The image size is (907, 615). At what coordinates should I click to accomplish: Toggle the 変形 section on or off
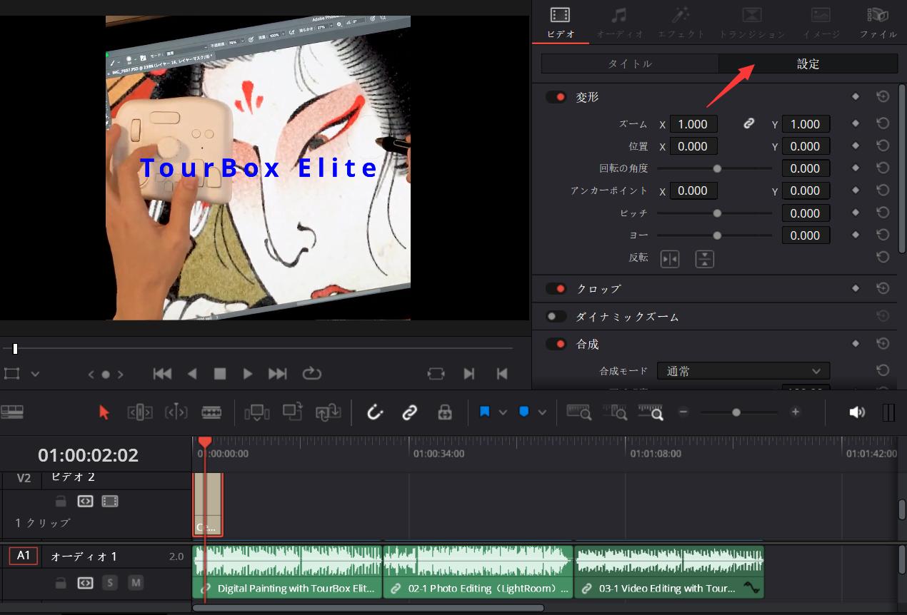556,97
